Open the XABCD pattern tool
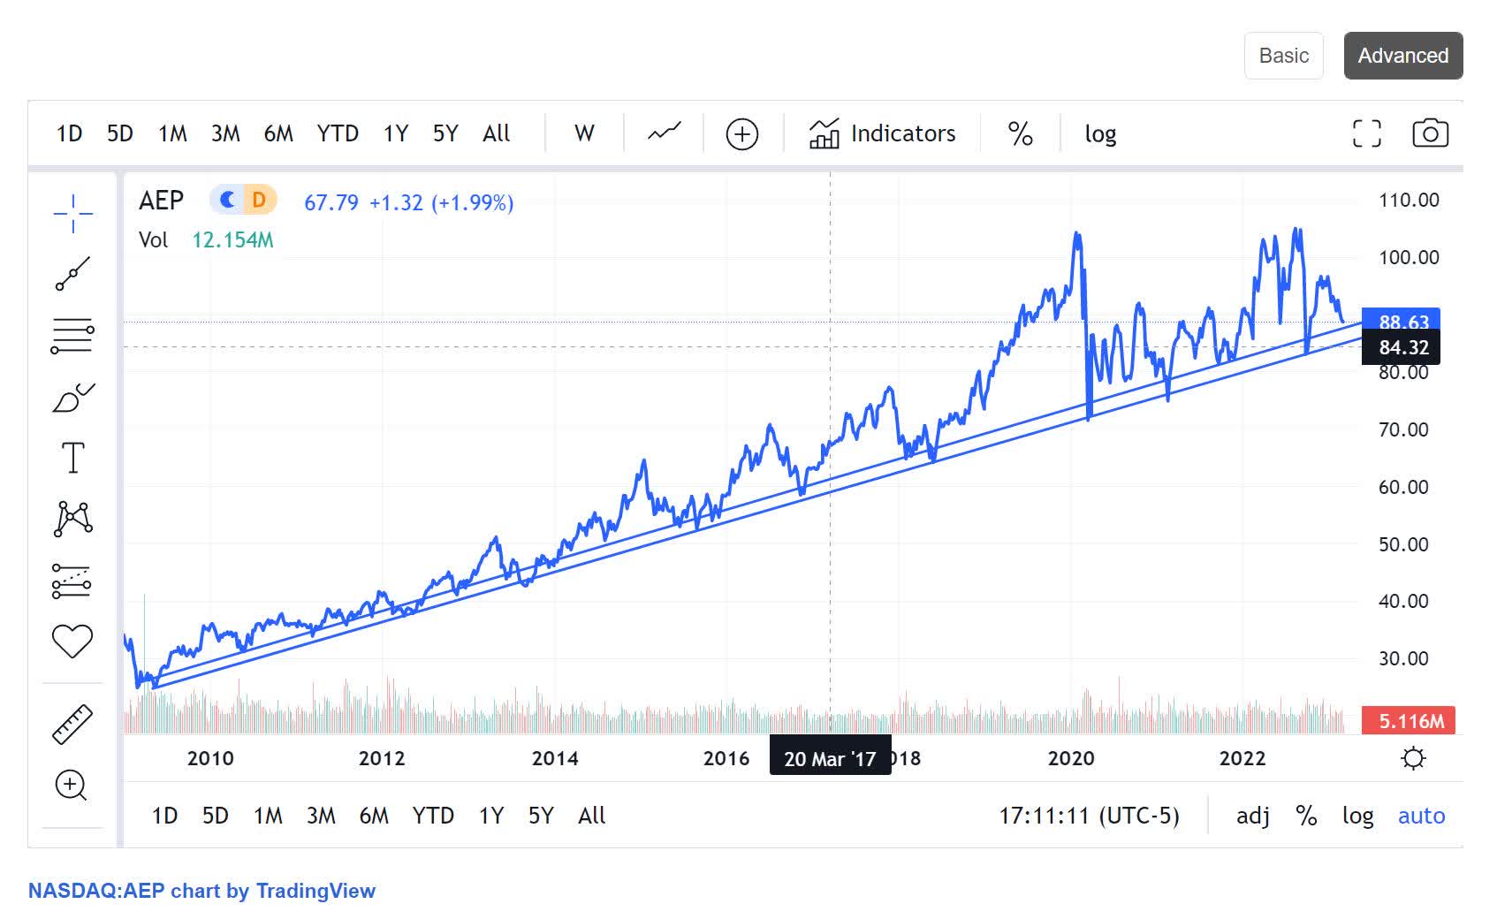The width and height of the screenshot is (1497, 919). [73, 519]
